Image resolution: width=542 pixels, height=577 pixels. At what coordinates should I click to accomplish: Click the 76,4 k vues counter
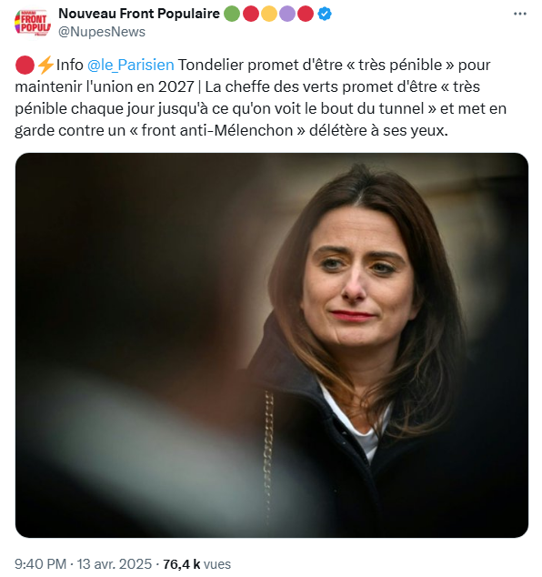(x=196, y=564)
